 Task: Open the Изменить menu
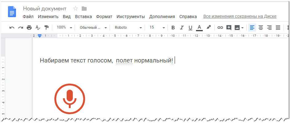(x=48, y=17)
